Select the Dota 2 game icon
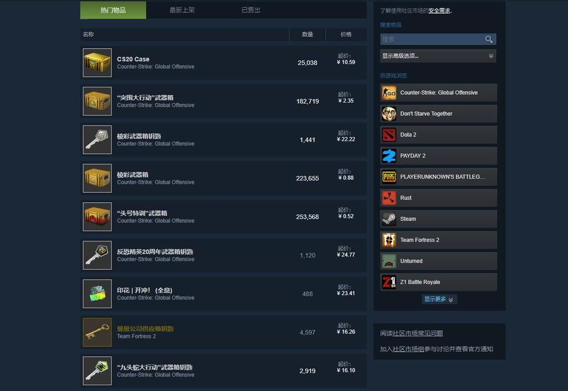The width and height of the screenshot is (568, 391). click(x=389, y=135)
